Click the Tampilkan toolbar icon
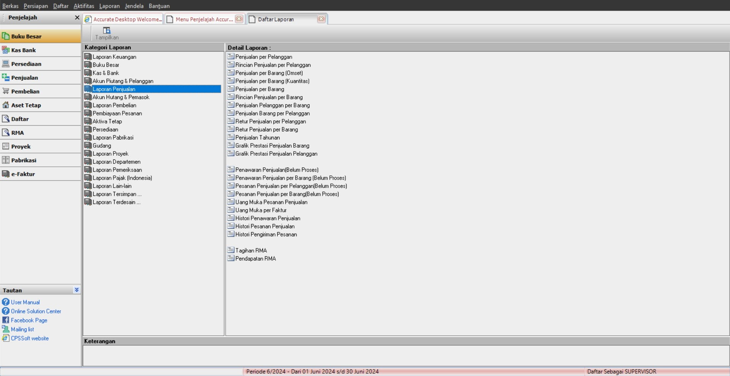This screenshot has width=730, height=376. pos(107,31)
